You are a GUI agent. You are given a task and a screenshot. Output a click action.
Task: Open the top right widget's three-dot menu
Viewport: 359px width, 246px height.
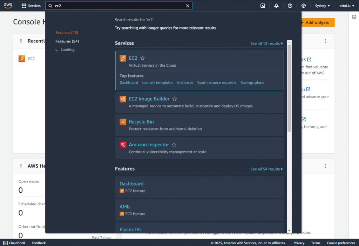[326, 41]
